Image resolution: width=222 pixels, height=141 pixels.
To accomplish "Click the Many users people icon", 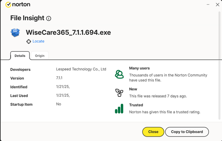I will 119,74.
